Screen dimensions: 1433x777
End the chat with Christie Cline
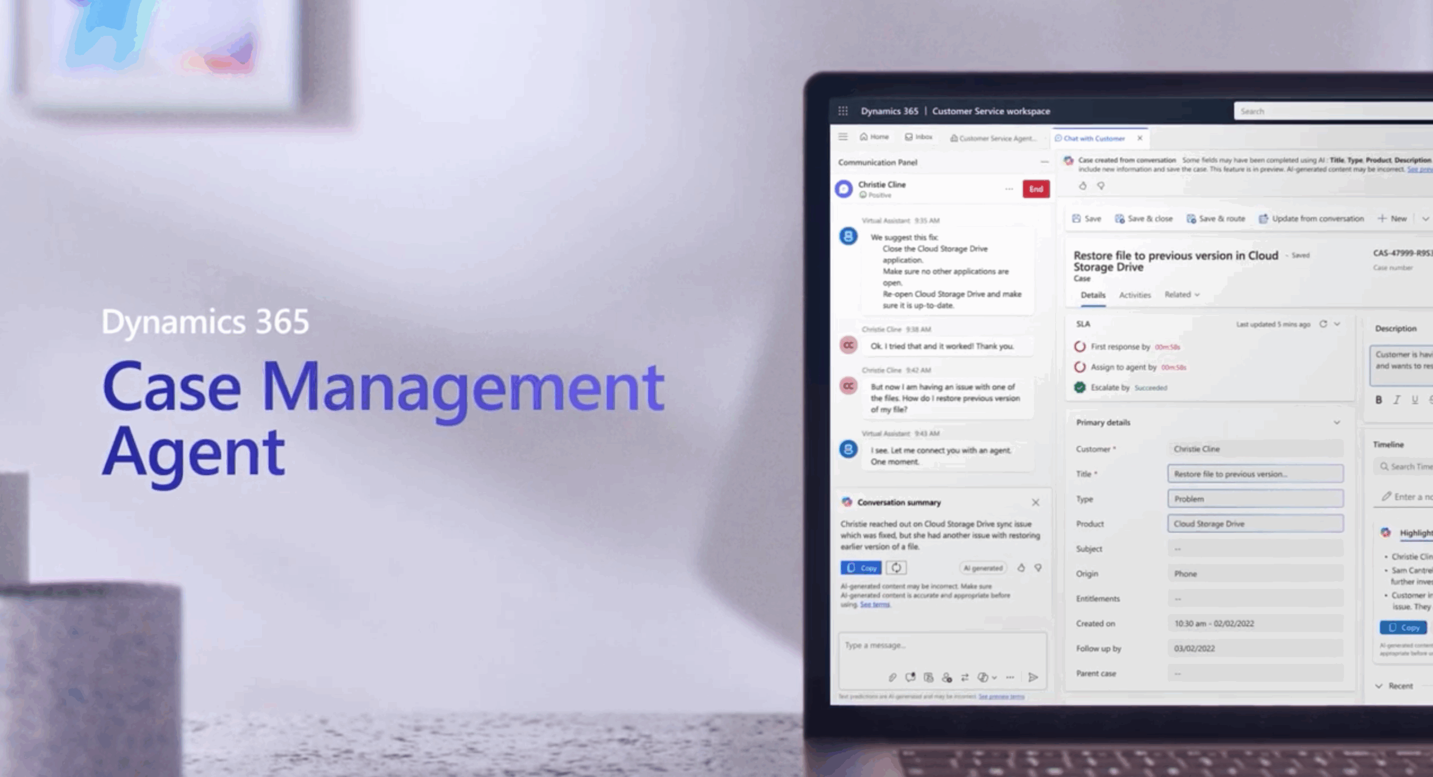1036,189
